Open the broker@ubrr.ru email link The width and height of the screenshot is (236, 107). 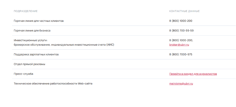pyautogui.click(x=179, y=45)
